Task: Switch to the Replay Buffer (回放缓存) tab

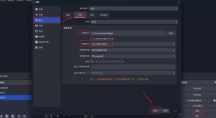Action: click(104, 15)
